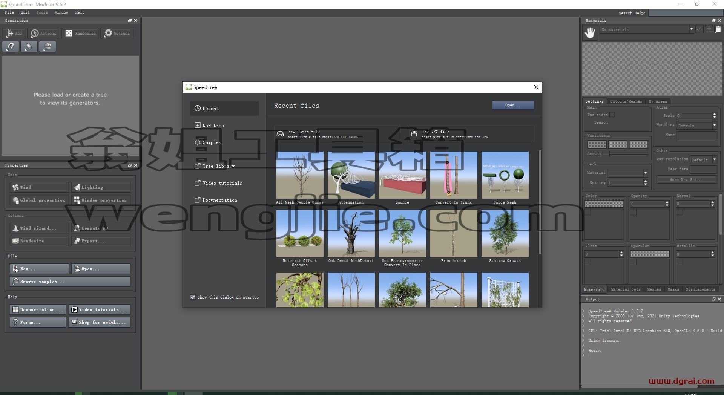This screenshot has width=724, height=395.
Task: Toggle checkbox under the Metallic value
Action: [x=679, y=262]
